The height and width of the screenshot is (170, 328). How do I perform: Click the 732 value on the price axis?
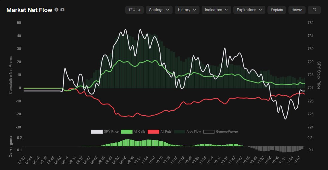310,23
